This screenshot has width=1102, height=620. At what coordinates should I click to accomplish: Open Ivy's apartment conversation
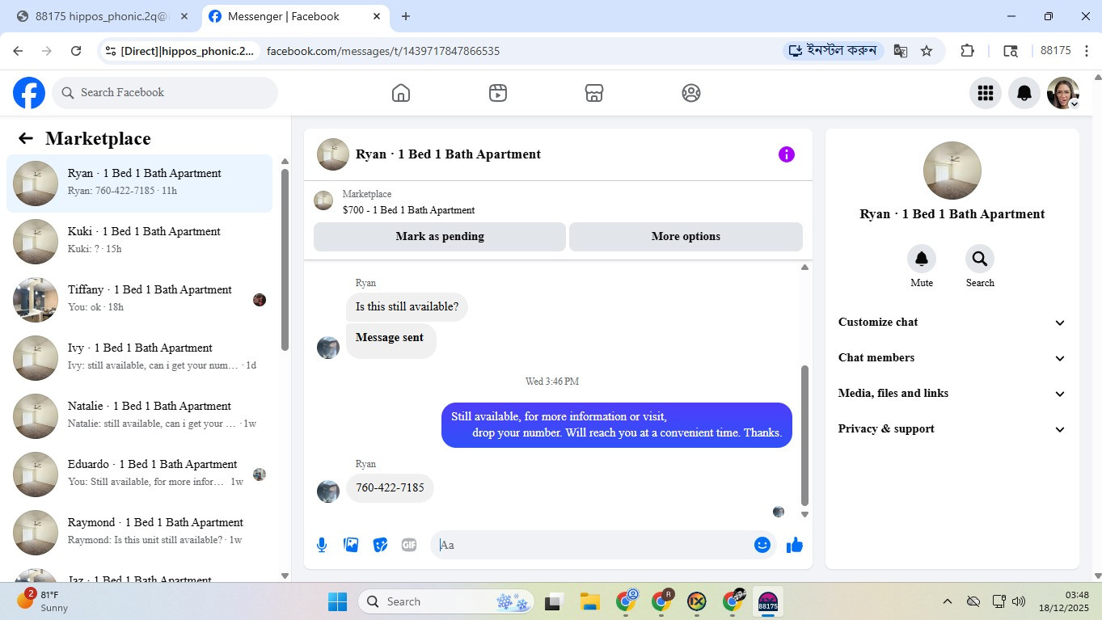pos(140,358)
